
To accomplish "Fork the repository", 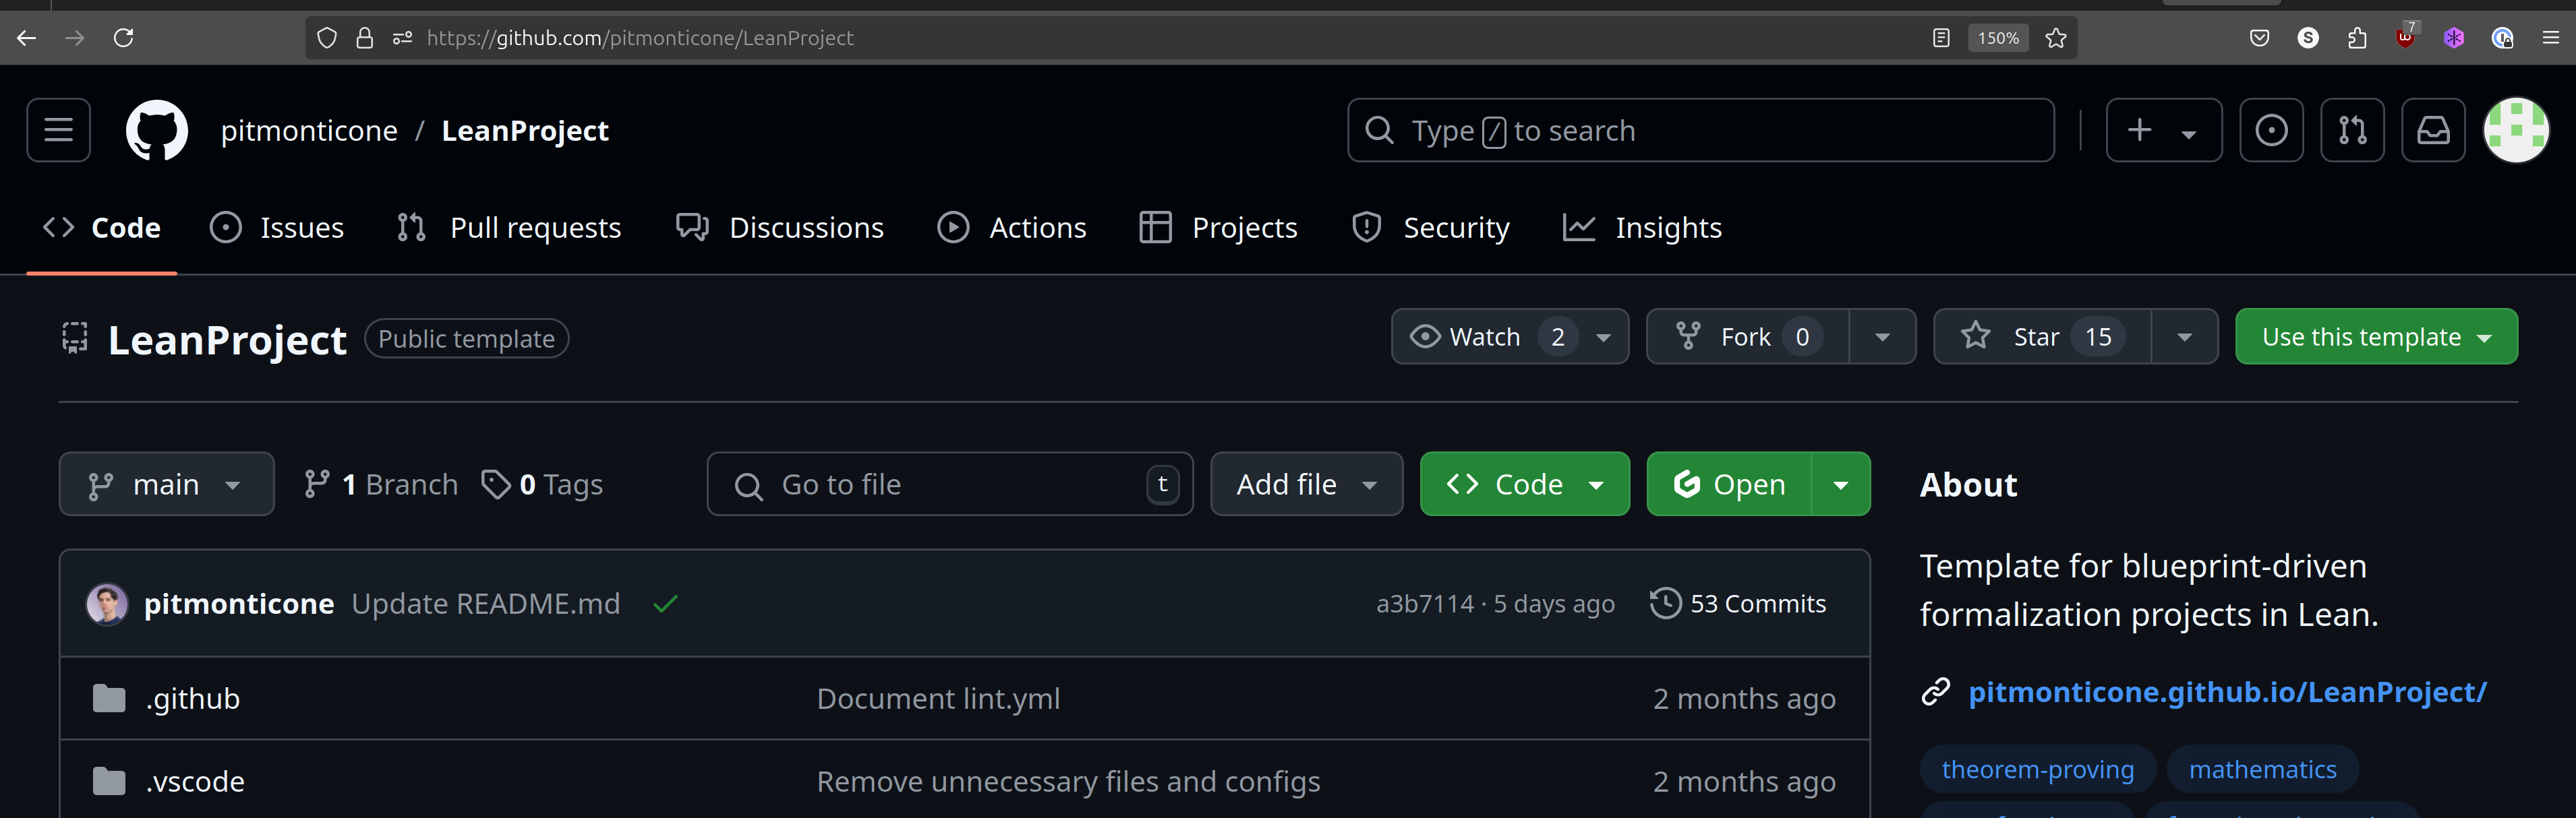I will pos(1748,337).
